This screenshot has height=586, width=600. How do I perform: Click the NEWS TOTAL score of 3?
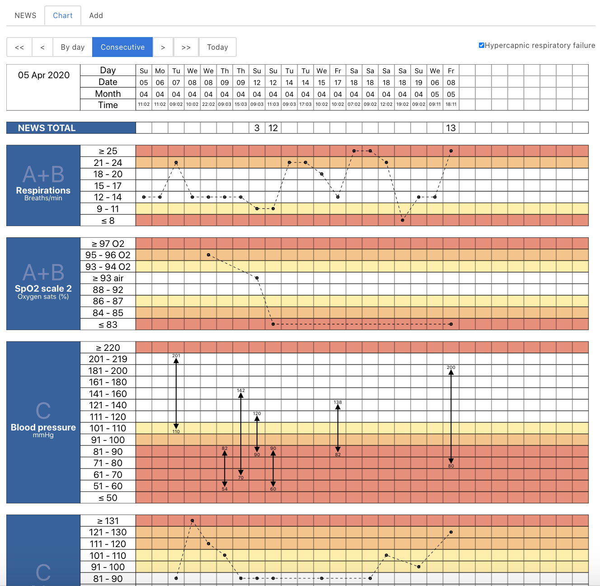coord(257,128)
